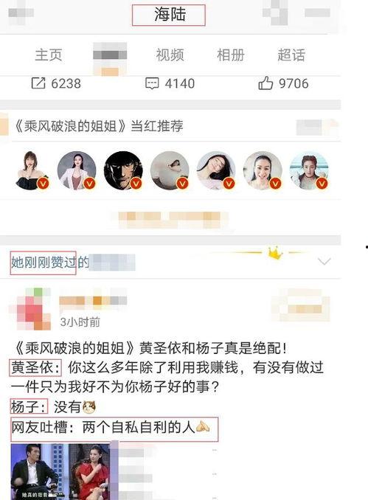Open the dark cartoon face avatar

(123, 170)
